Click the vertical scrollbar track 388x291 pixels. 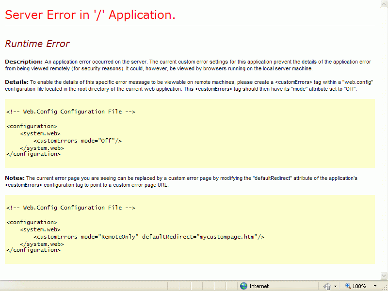pyautogui.click(x=384, y=145)
